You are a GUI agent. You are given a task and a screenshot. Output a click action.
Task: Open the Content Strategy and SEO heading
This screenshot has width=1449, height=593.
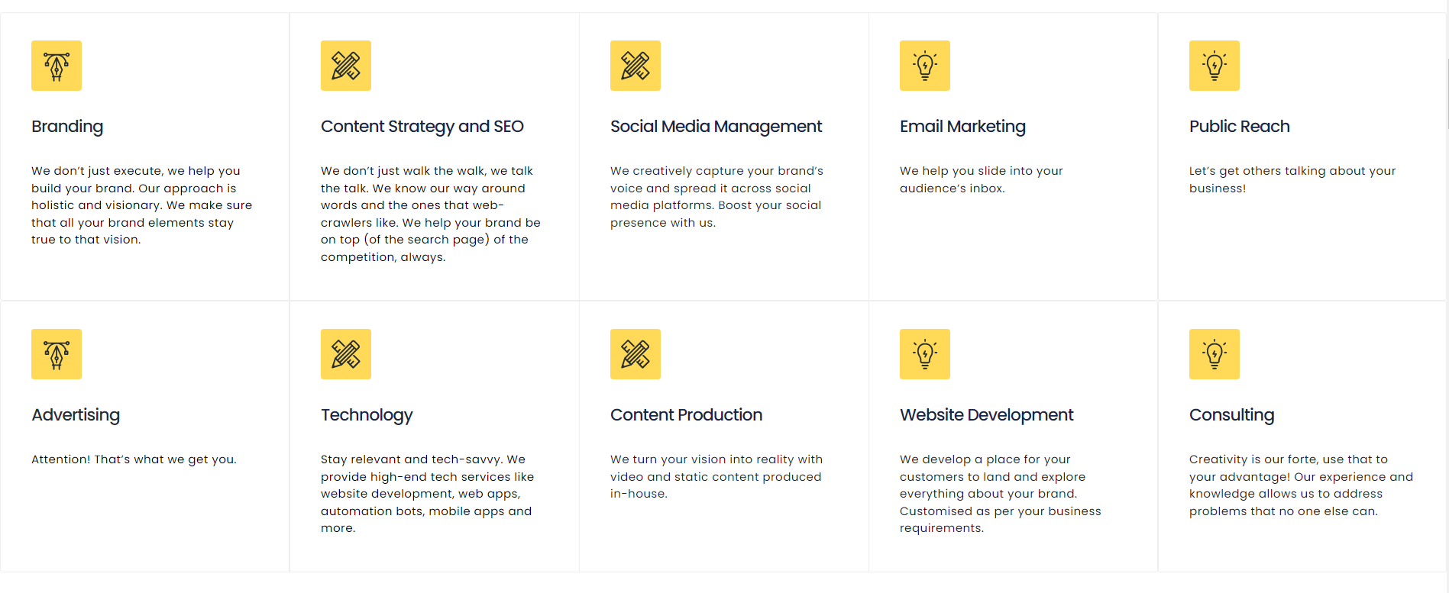click(x=422, y=127)
